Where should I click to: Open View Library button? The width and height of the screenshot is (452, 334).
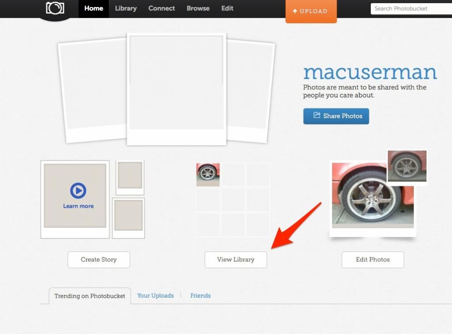tap(236, 260)
